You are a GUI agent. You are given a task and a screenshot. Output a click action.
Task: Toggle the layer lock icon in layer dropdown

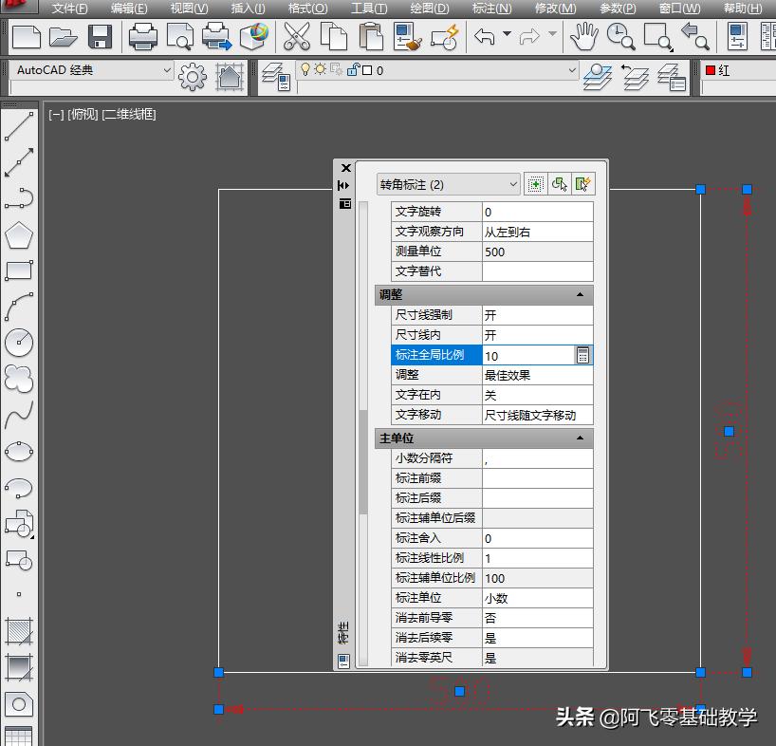[353, 70]
